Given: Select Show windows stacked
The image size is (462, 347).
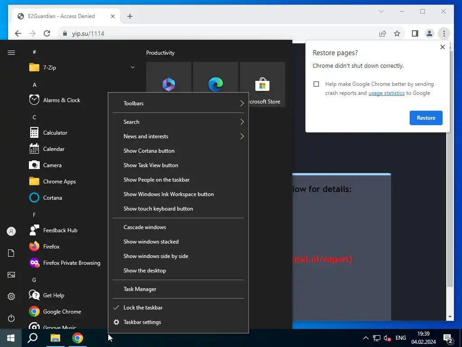Looking at the screenshot, I should point(178,242).
